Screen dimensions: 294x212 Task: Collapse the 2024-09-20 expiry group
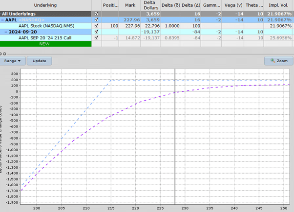(x=5, y=32)
